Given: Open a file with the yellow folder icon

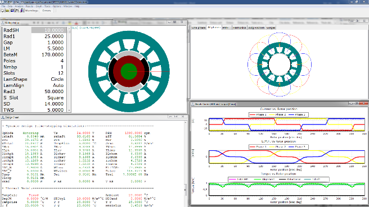Looking at the screenshot, I should pyautogui.click(x=7, y=10).
